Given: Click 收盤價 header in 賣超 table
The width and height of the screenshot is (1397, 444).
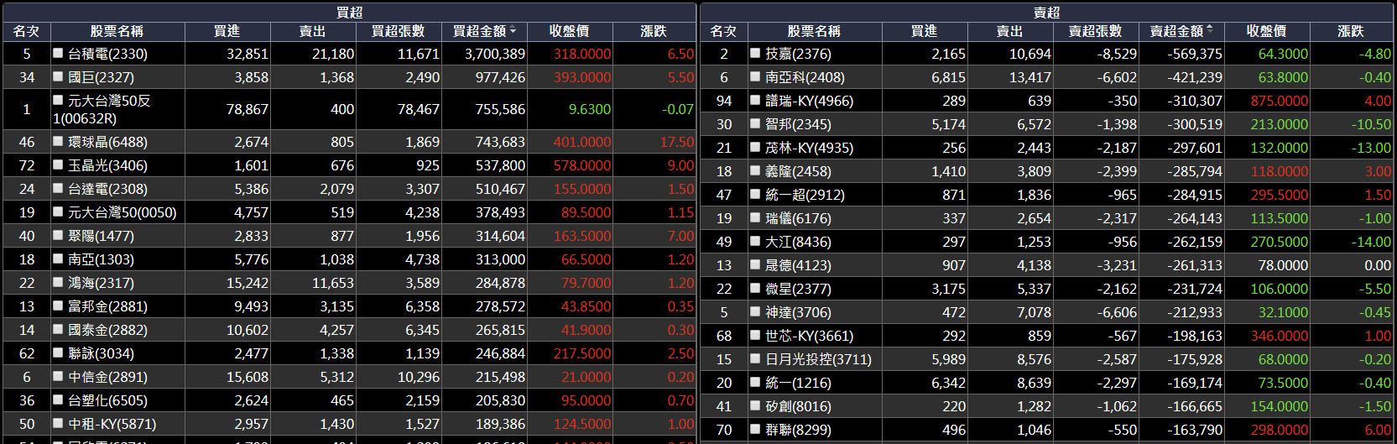Looking at the screenshot, I should 1267,31.
